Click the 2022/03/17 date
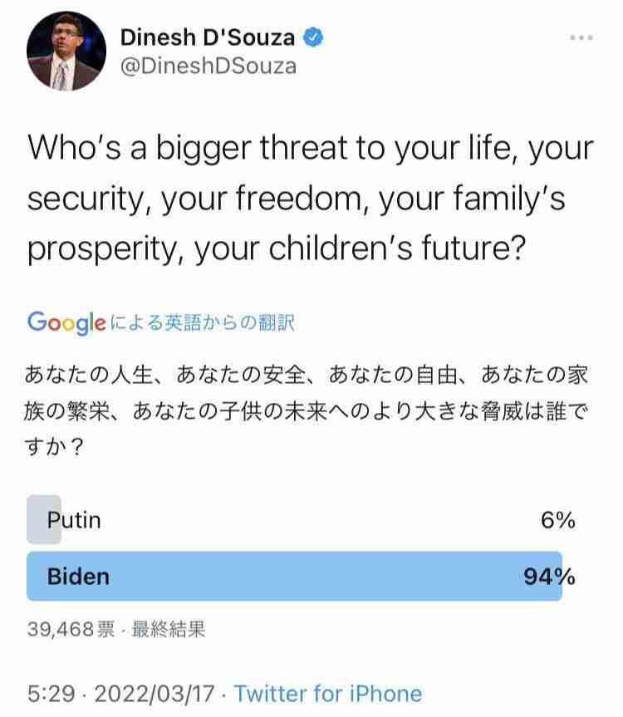Viewport: 623px width, 717px height. 155,694
